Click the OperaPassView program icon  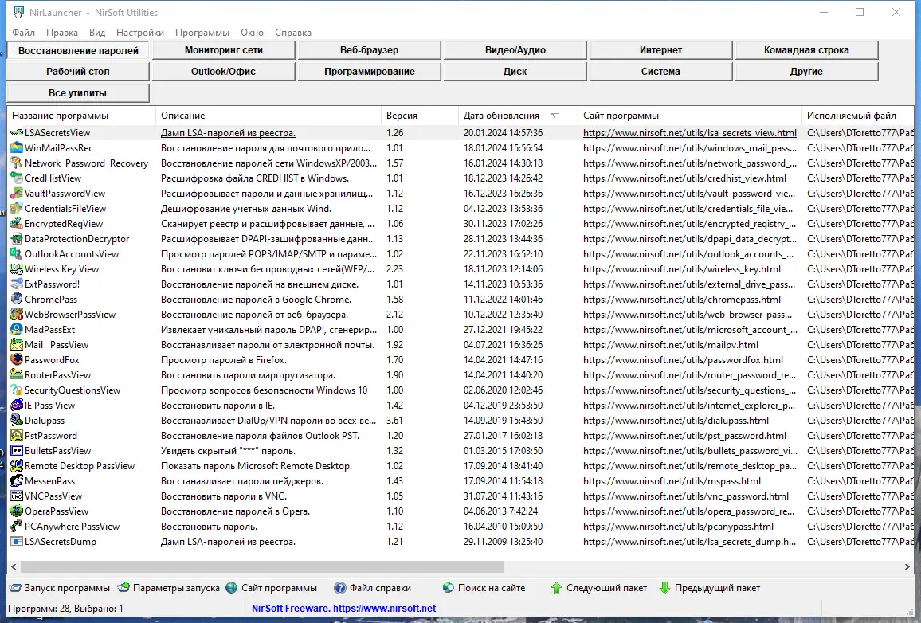click(17, 511)
